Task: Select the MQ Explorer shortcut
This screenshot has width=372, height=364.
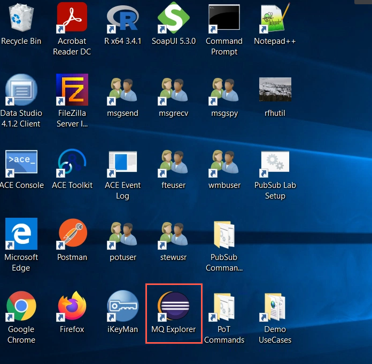Action: pyautogui.click(x=173, y=306)
